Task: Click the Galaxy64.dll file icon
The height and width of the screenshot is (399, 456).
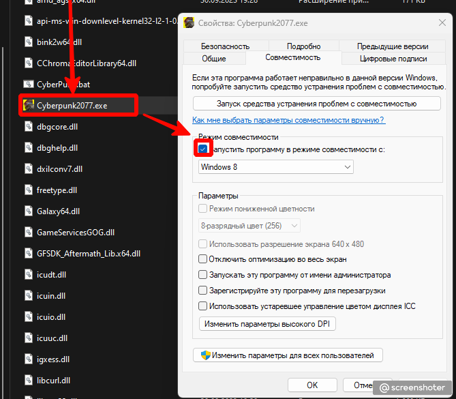Action: coord(29,211)
